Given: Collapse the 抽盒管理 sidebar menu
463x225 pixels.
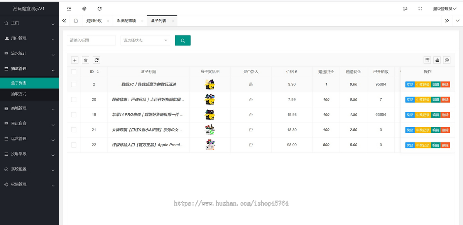Looking at the screenshot, I should (x=29, y=69).
